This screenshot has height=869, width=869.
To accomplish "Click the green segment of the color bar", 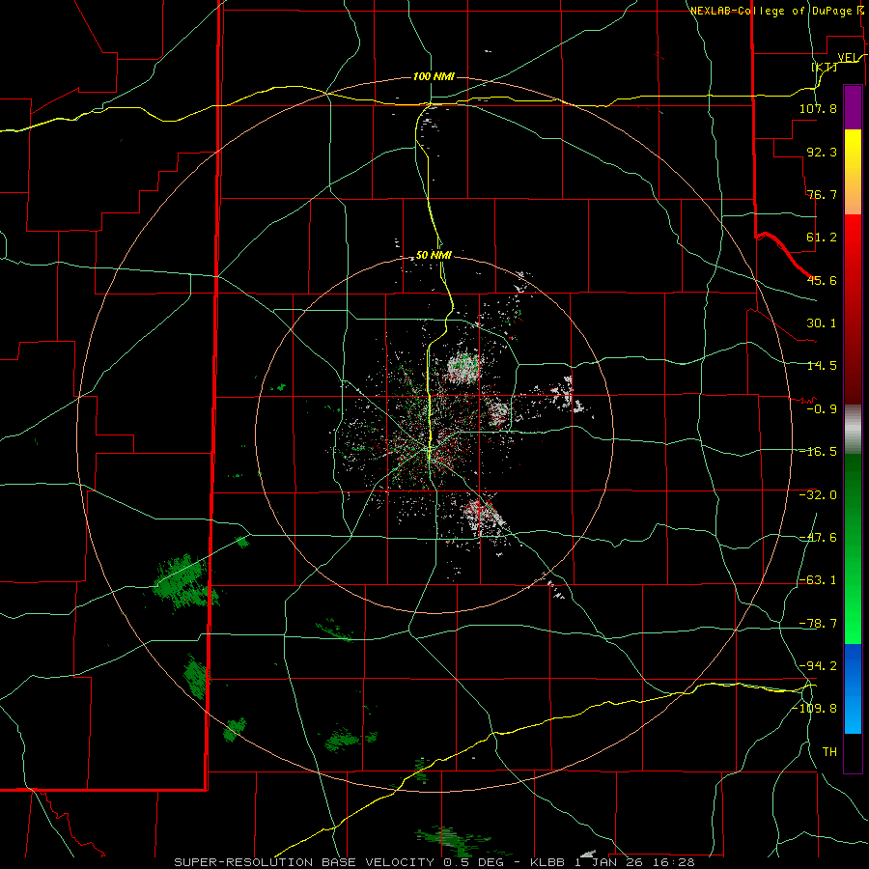I will [853, 549].
